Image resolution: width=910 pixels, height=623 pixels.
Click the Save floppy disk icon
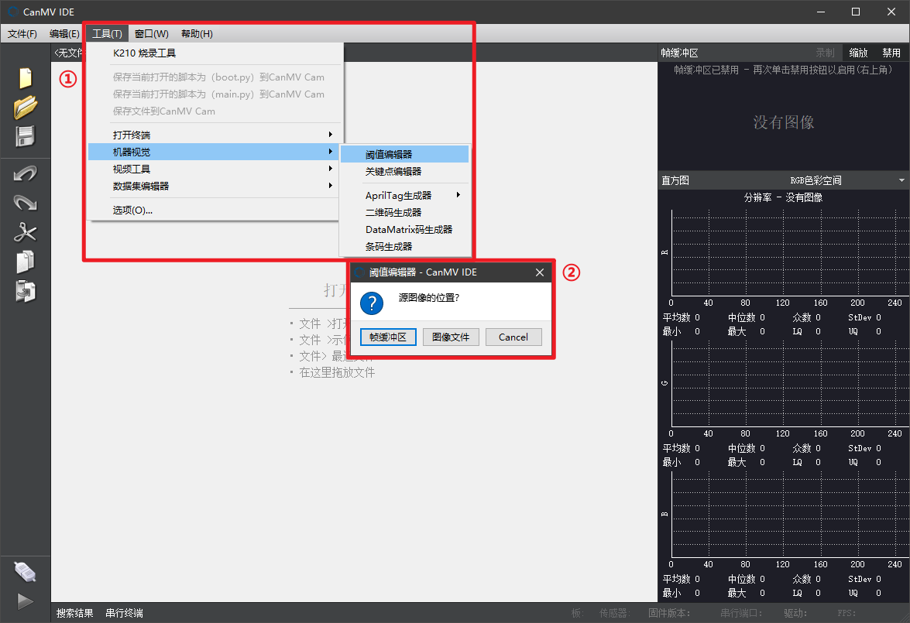pyautogui.click(x=25, y=137)
